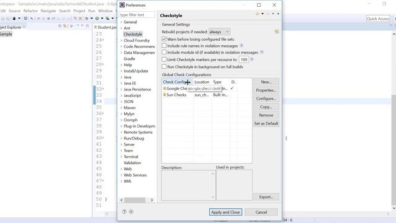Expand the Cloud Foundry preferences node
This screenshot has width=396, height=223.
(x=121, y=40)
